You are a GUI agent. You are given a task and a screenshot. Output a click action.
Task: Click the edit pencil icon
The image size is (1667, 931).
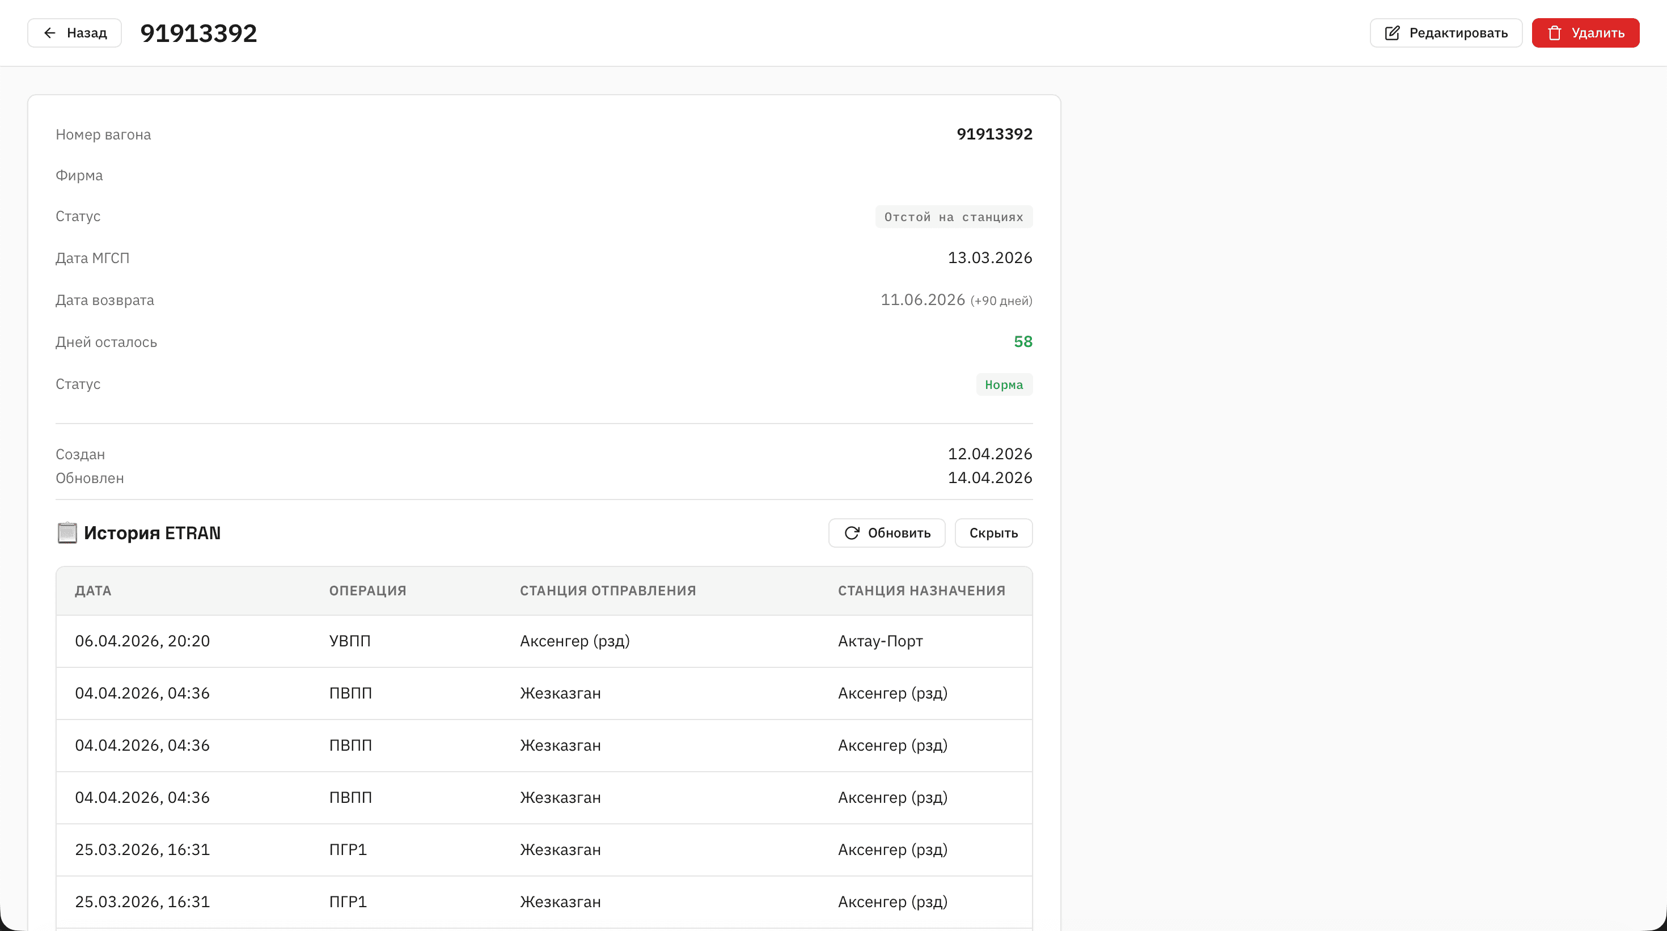(1392, 33)
